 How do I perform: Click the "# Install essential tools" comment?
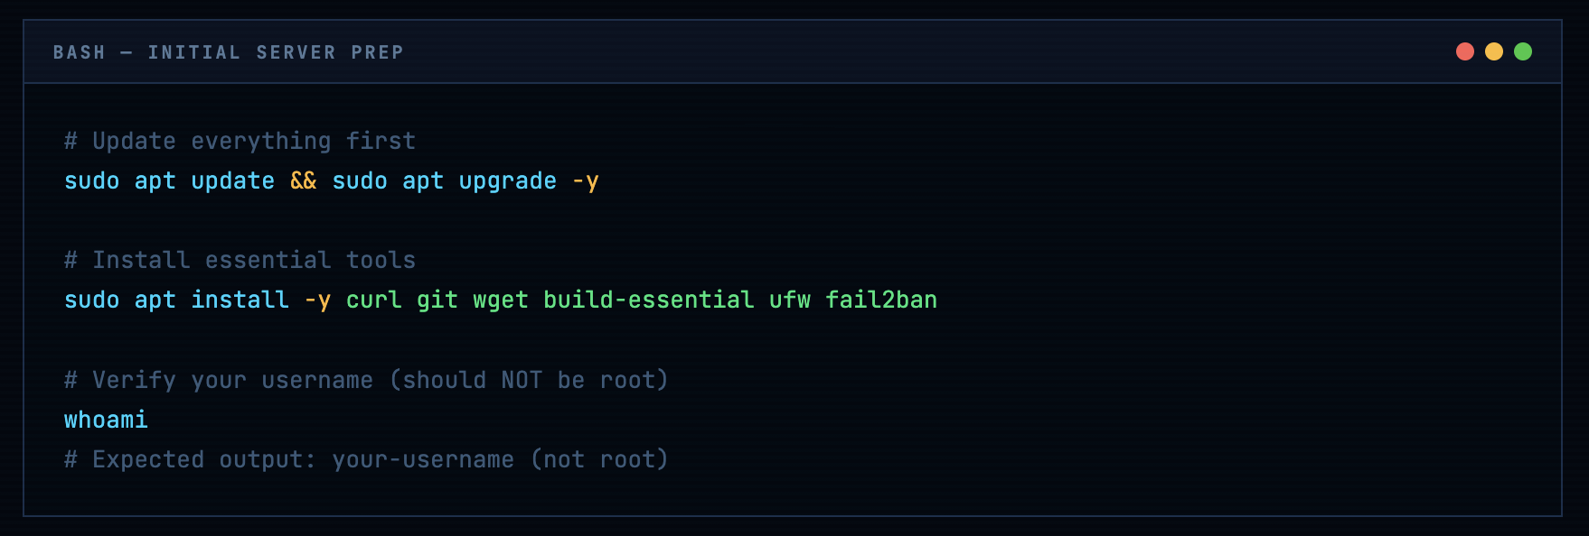coord(240,260)
